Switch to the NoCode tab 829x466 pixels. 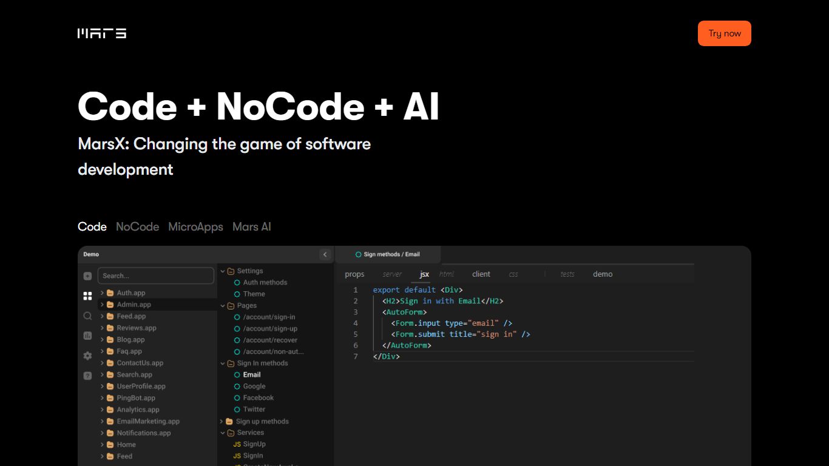point(137,227)
